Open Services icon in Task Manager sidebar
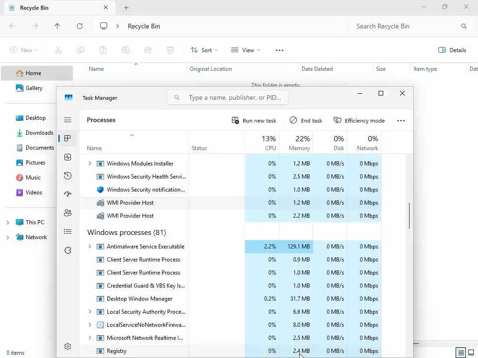 coord(68,250)
